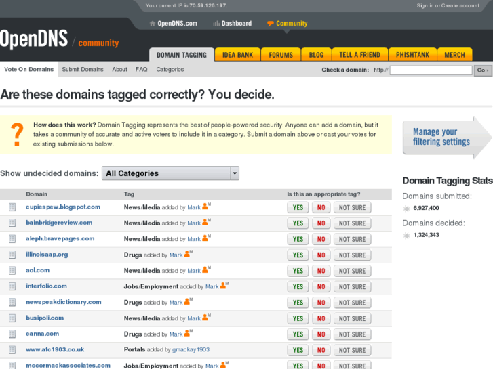This screenshot has width=493, height=369.
Task: Click the page icon beside interfolio.com
Action: [12, 286]
